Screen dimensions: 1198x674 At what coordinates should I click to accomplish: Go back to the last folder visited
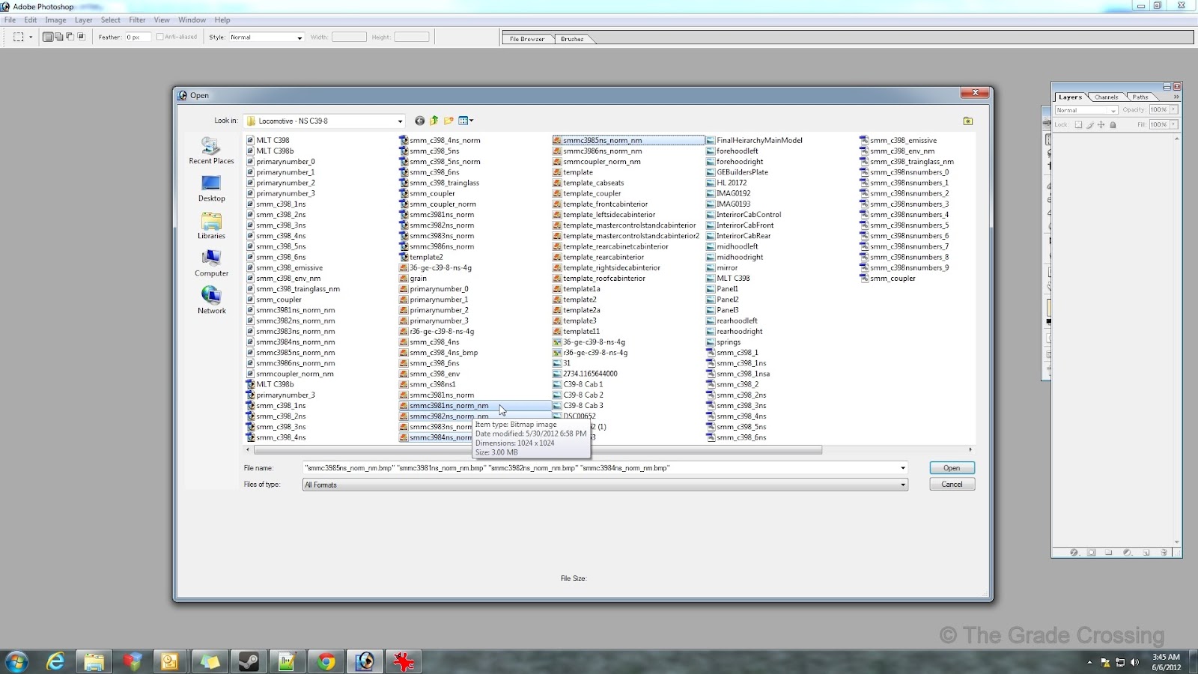tap(419, 121)
